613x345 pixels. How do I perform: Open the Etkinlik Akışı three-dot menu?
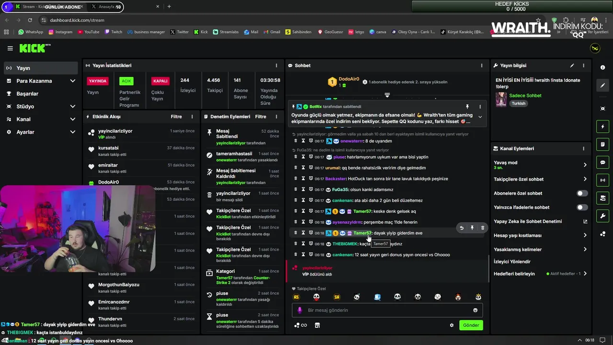pyautogui.click(x=192, y=116)
